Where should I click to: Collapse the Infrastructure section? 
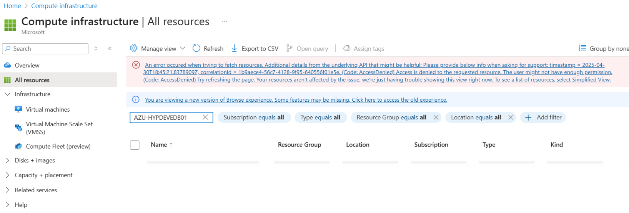point(7,94)
